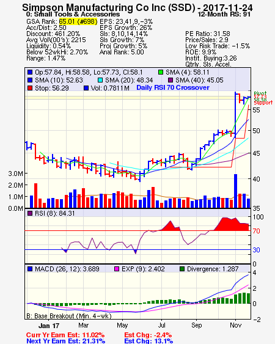This screenshot has height=344, width=275.
Task: Click the green SMA (4) legend swatch
Action: [161, 72]
